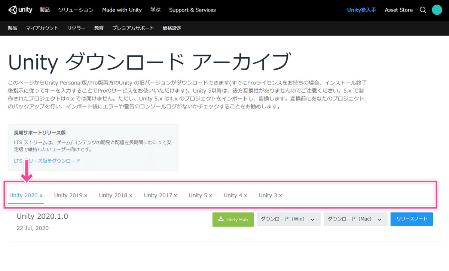Expand ダウンロード (Mac) dropdown
This screenshot has width=449, height=271.
tap(355, 219)
